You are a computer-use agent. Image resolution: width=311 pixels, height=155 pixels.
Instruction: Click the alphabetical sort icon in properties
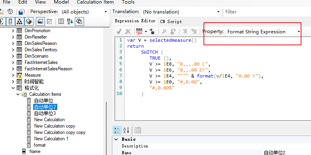126,130
